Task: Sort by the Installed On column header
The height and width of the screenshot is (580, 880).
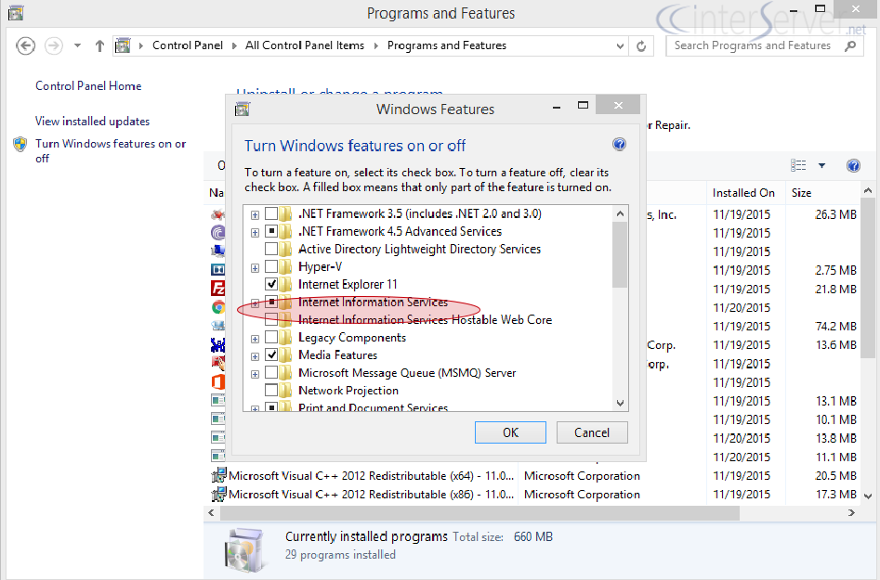Action: coord(743,193)
